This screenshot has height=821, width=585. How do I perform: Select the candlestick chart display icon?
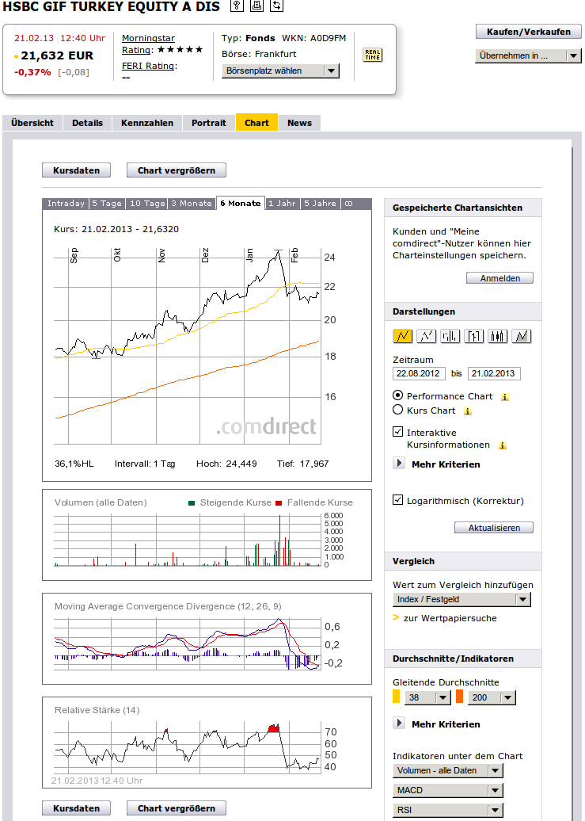(498, 336)
